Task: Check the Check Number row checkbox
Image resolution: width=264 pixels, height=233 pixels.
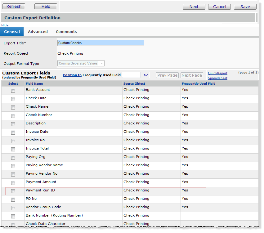Action: pyautogui.click(x=13, y=116)
